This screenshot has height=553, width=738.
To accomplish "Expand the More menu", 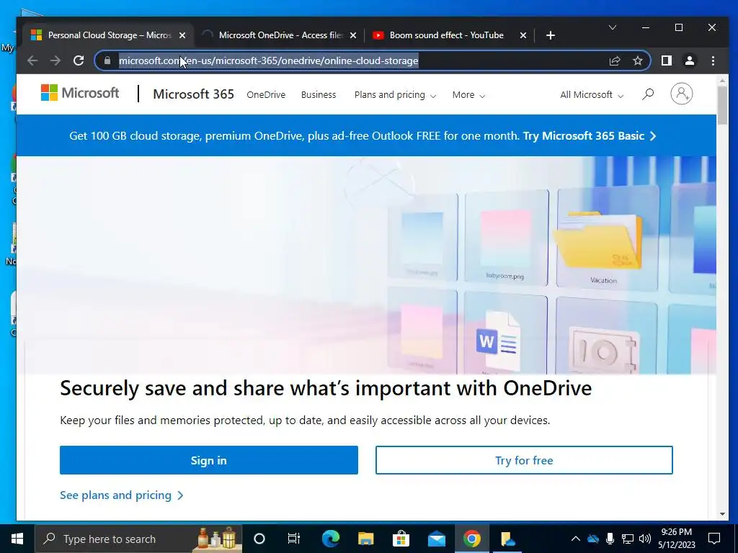I will 468,94.
